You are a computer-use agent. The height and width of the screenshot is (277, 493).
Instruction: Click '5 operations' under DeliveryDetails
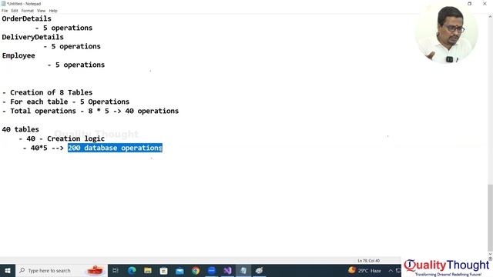pos(75,46)
